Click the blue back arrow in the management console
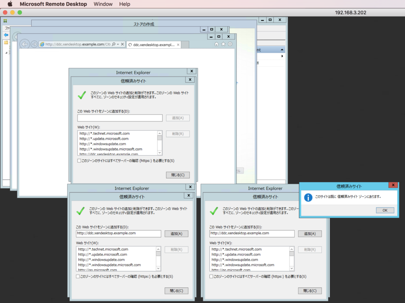This screenshot has height=303, width=405. click(6, 35)
